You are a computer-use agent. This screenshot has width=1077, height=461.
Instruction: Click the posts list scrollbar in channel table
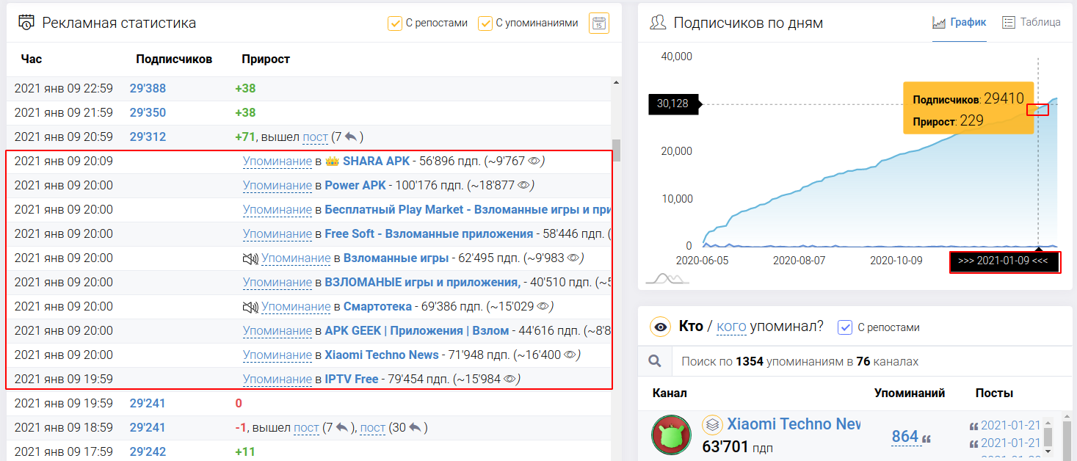tap(1048, 437)
